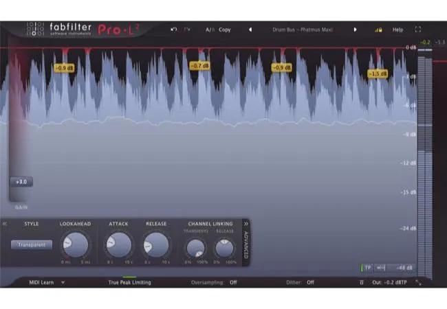447x309 pixels.
Task: Open the Transparent style dropdown
Action: pos(32,244)
